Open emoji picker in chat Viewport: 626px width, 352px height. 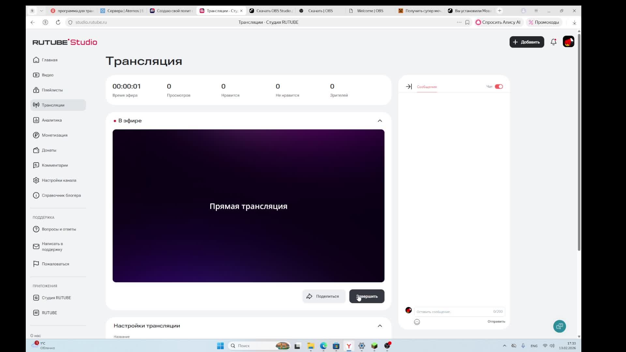[417, 322]
